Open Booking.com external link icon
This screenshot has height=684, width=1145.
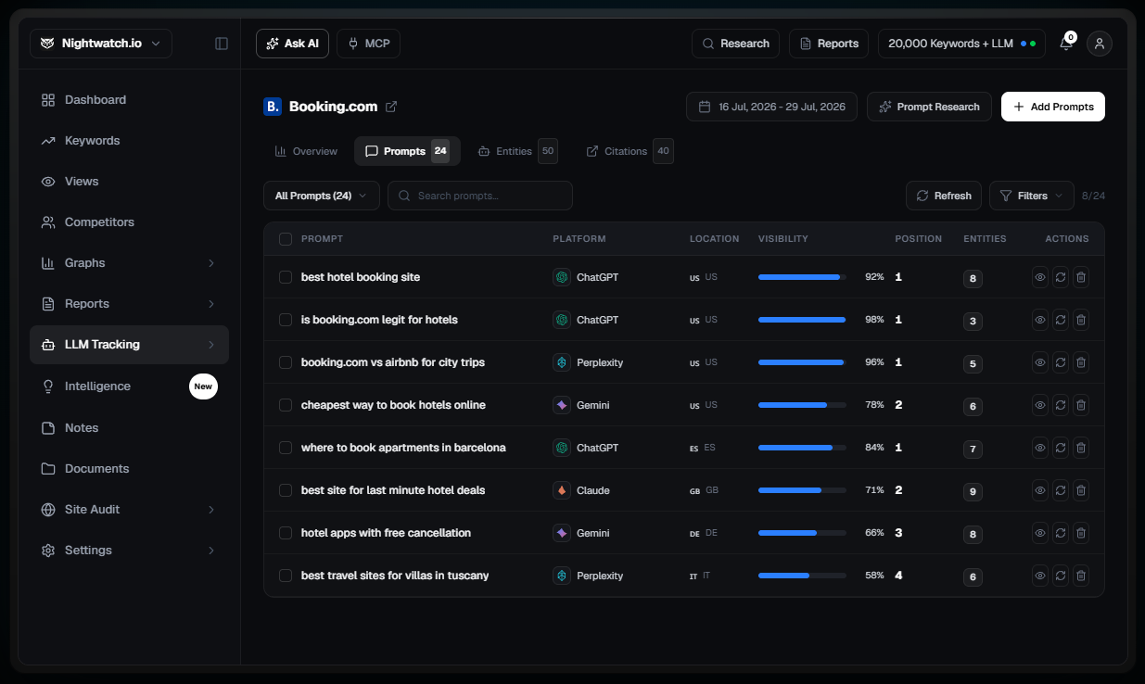391,107
